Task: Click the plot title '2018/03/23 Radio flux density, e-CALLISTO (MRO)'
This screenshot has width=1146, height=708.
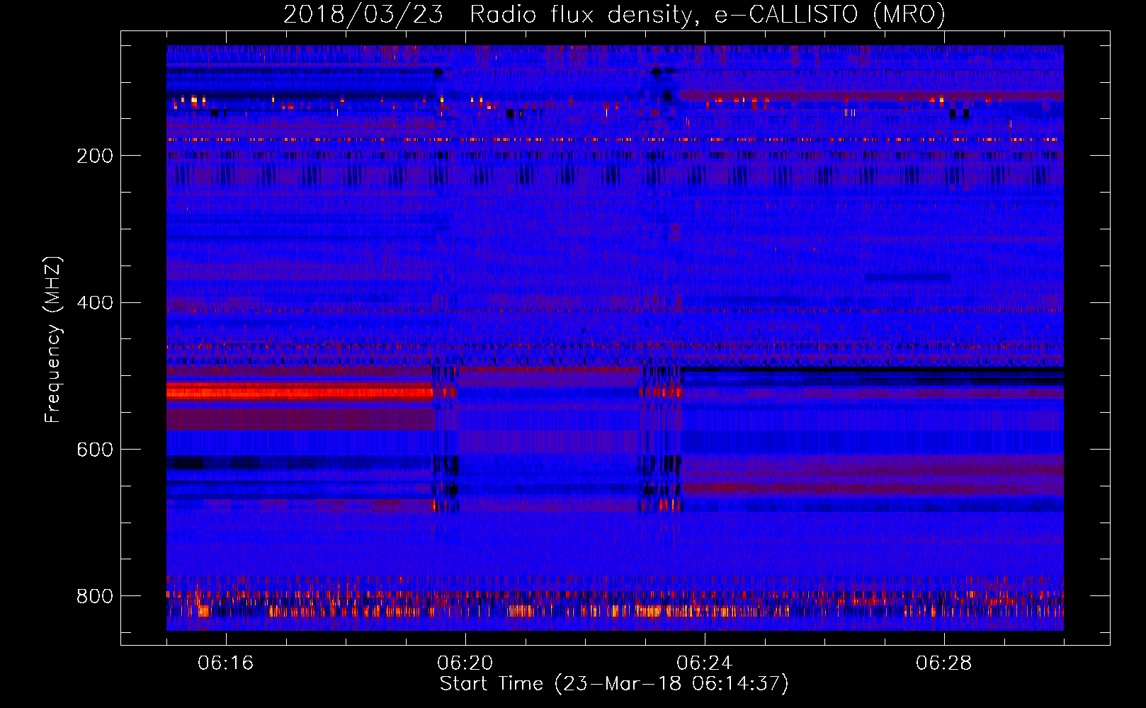Action: click(614, 14)
